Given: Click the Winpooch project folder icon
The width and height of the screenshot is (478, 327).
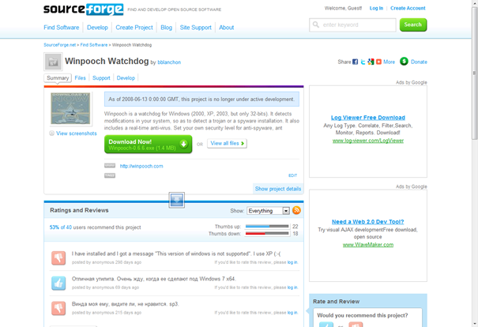Looking at the screenshot, I should 54,62.
